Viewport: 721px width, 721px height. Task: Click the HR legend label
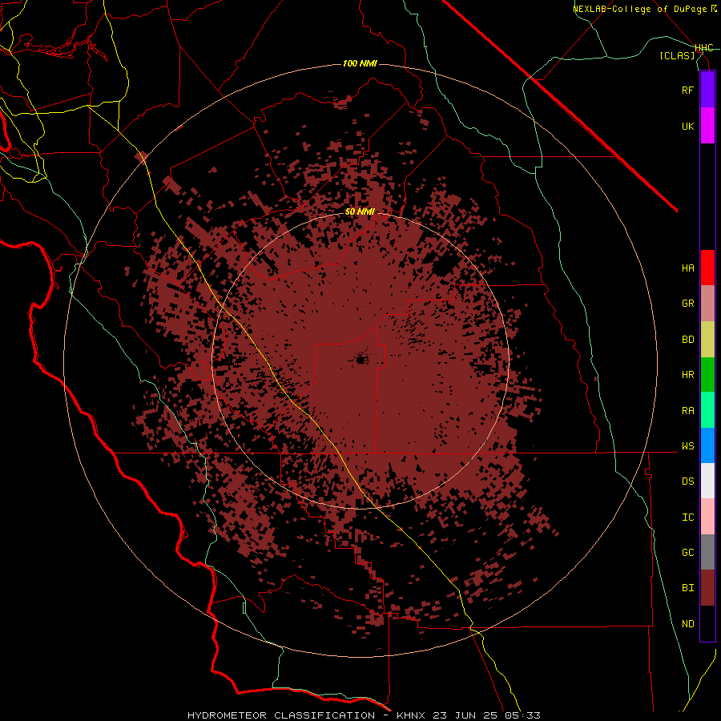687,375
